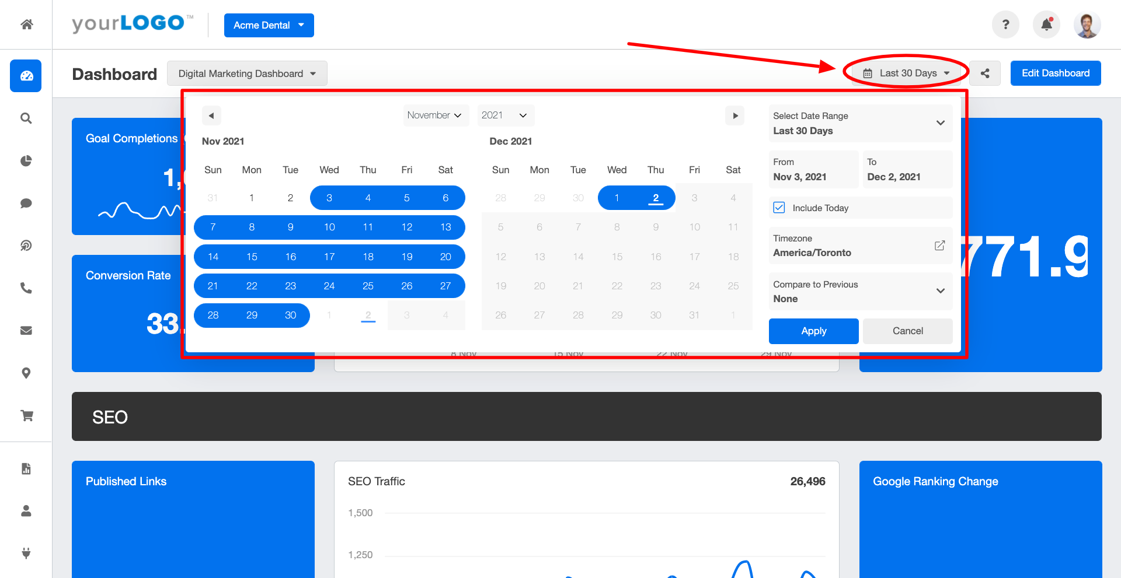The height and width of the screenshot is (578, 1121).
Task: Select November 25 in the calendar
Action: tap(368, 286)
